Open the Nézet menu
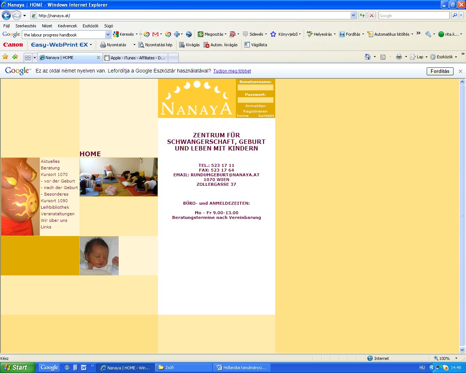Screen dimensions: 466x373 click(47, 26)
